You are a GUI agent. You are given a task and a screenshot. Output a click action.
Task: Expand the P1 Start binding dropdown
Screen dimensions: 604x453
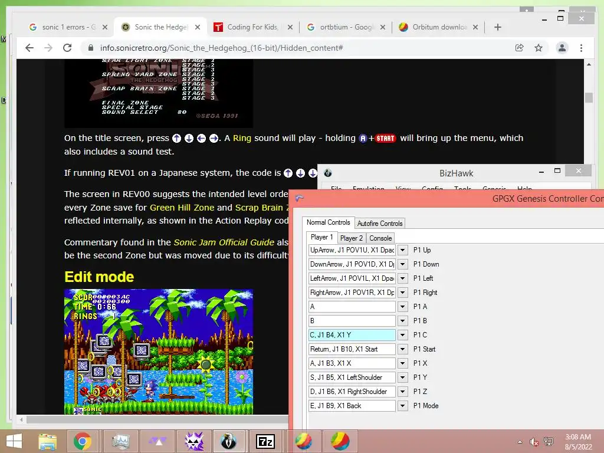click(x=402, y=349)
